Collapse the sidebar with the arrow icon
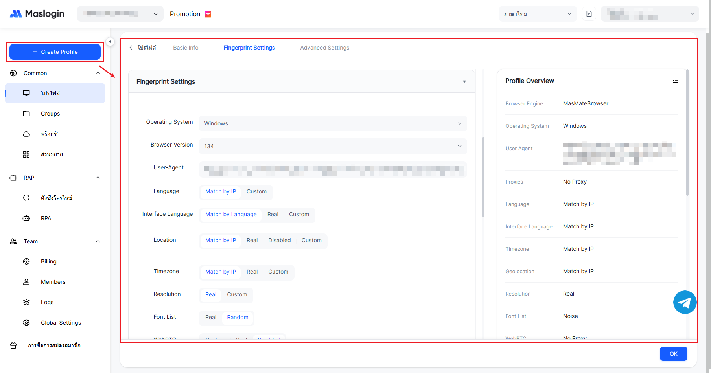711x373 pixels. [110, 42]
